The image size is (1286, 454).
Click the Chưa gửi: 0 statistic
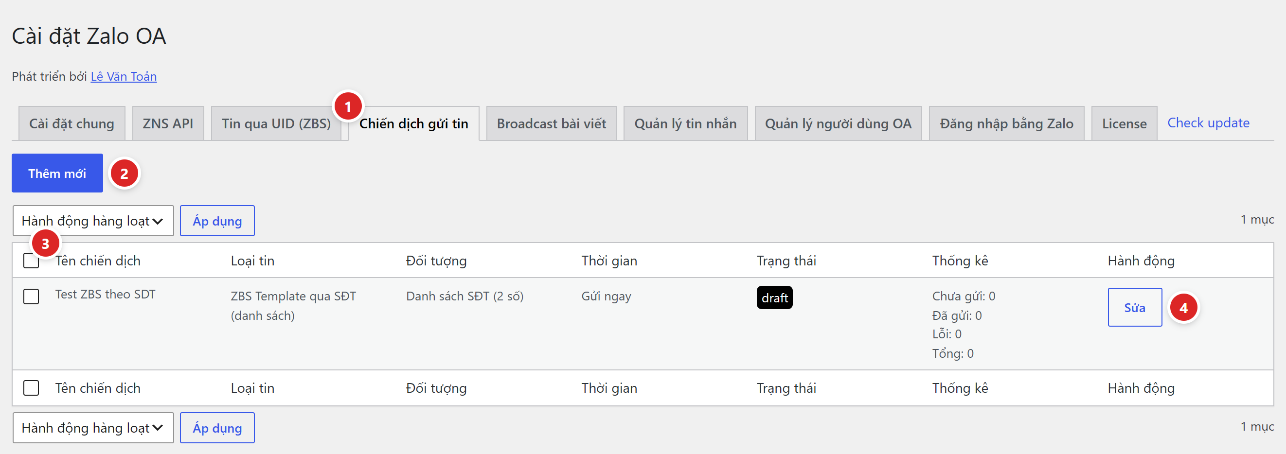964,297
